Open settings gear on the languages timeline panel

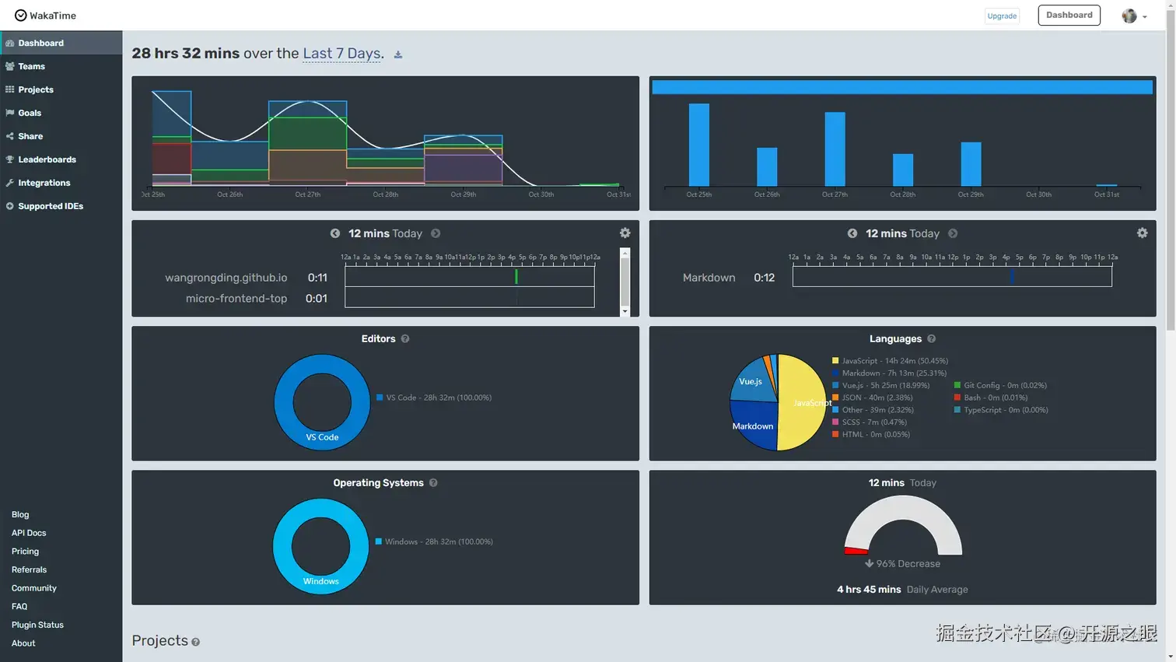(x=1142, y=233)
